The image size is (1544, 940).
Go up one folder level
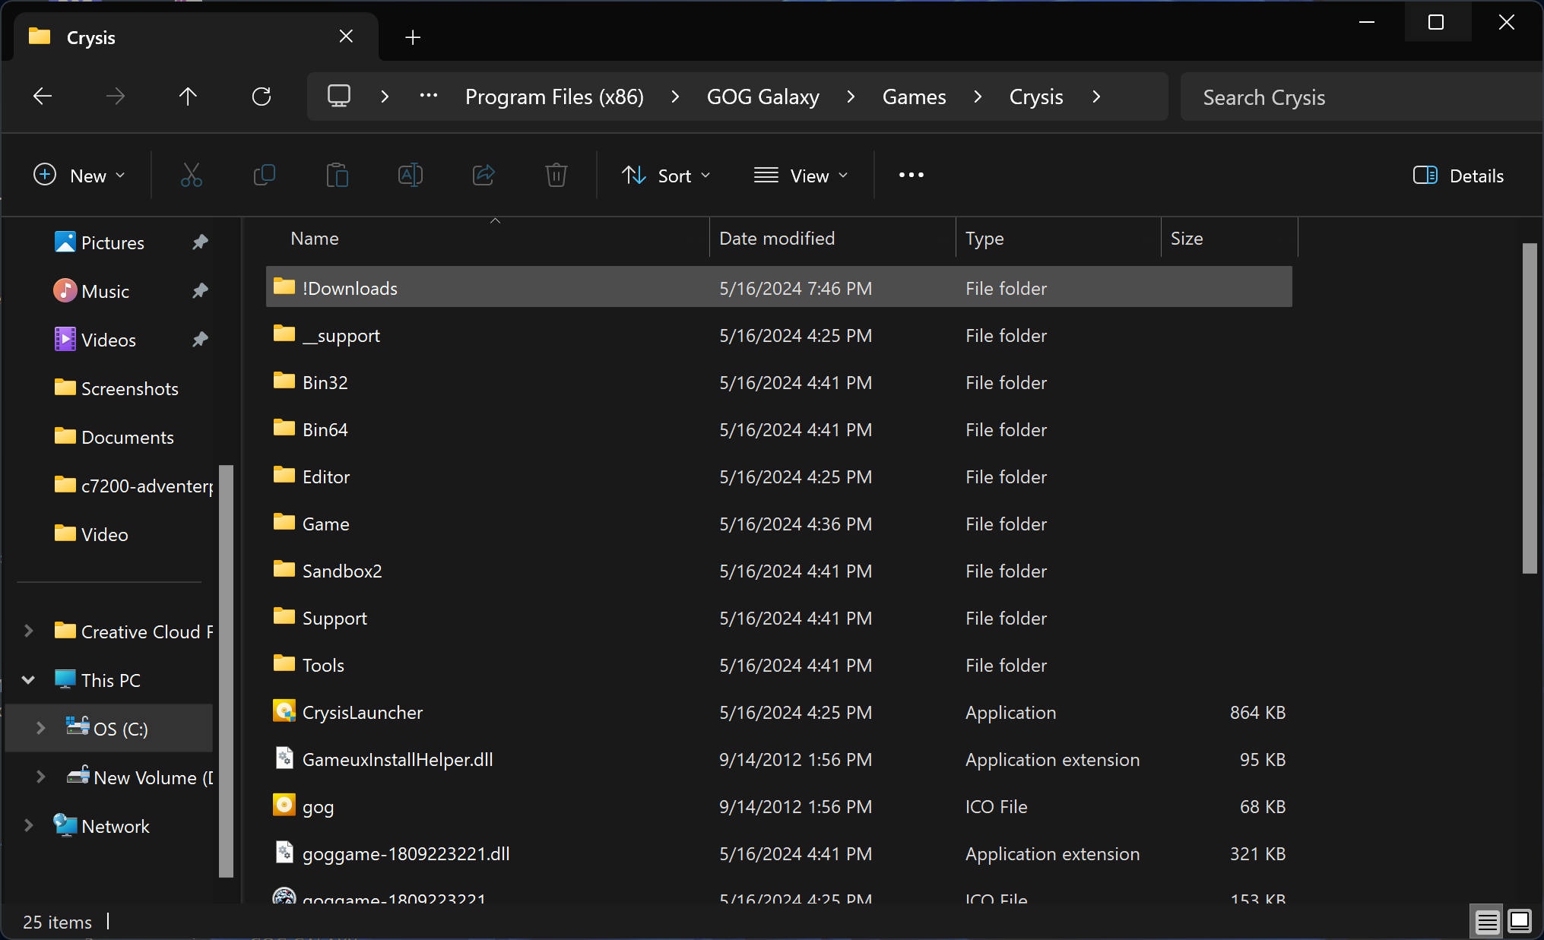(188, 97)
